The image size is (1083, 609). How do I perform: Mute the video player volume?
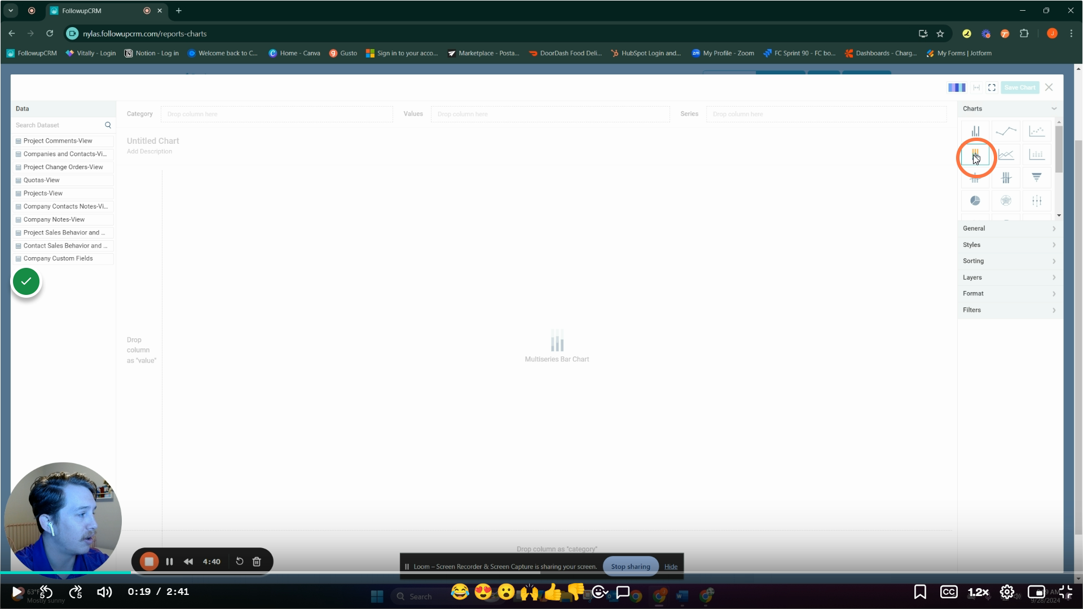point(104,592)
